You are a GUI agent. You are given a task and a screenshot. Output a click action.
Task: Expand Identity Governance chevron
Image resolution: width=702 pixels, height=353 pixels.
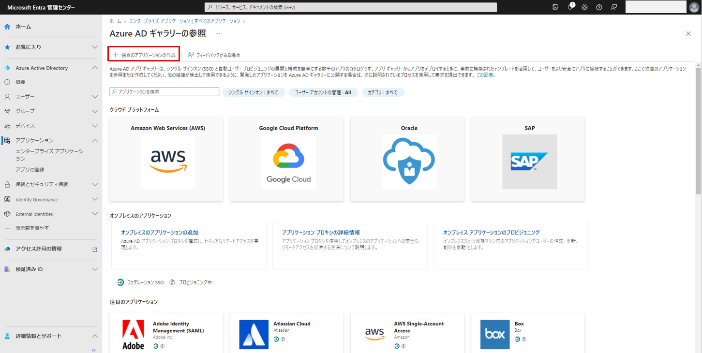point(95,199)
